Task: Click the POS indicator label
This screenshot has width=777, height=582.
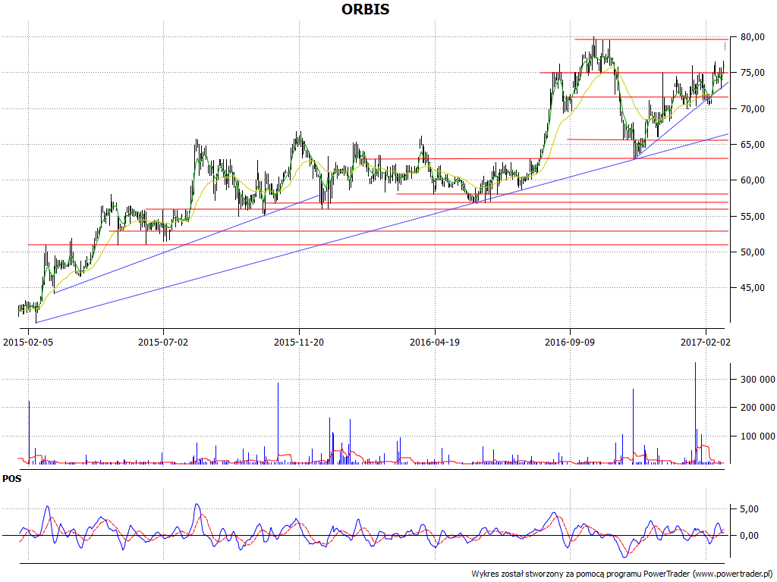Action: click(12, 479)
